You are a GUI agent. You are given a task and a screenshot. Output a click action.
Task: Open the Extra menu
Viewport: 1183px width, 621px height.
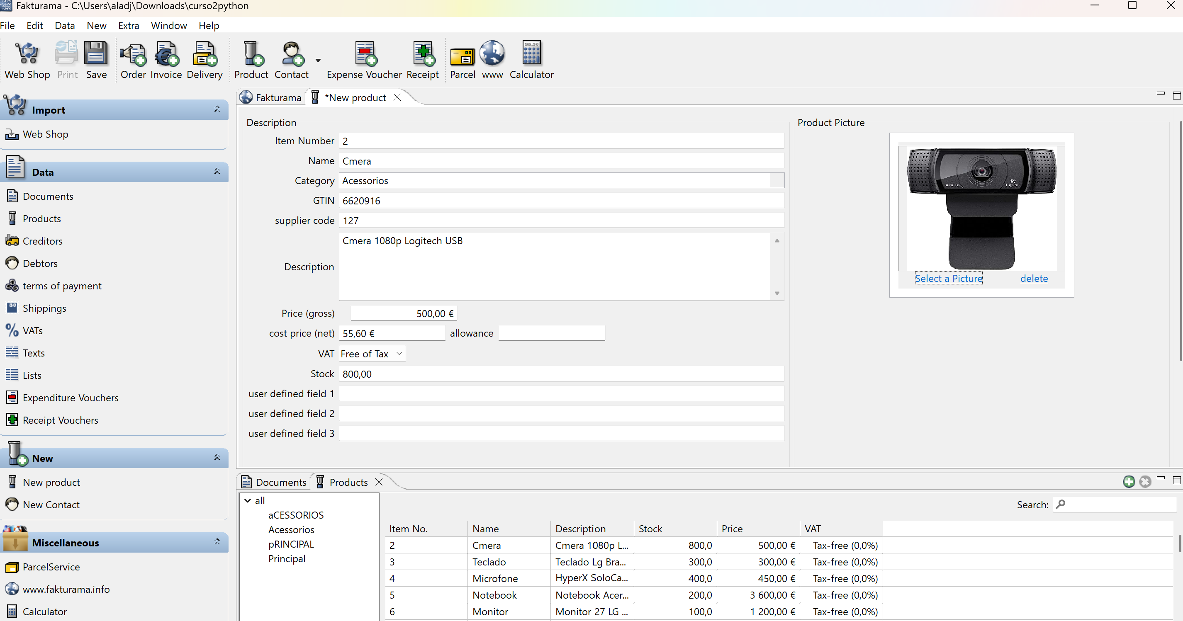(x=128, y=26)
